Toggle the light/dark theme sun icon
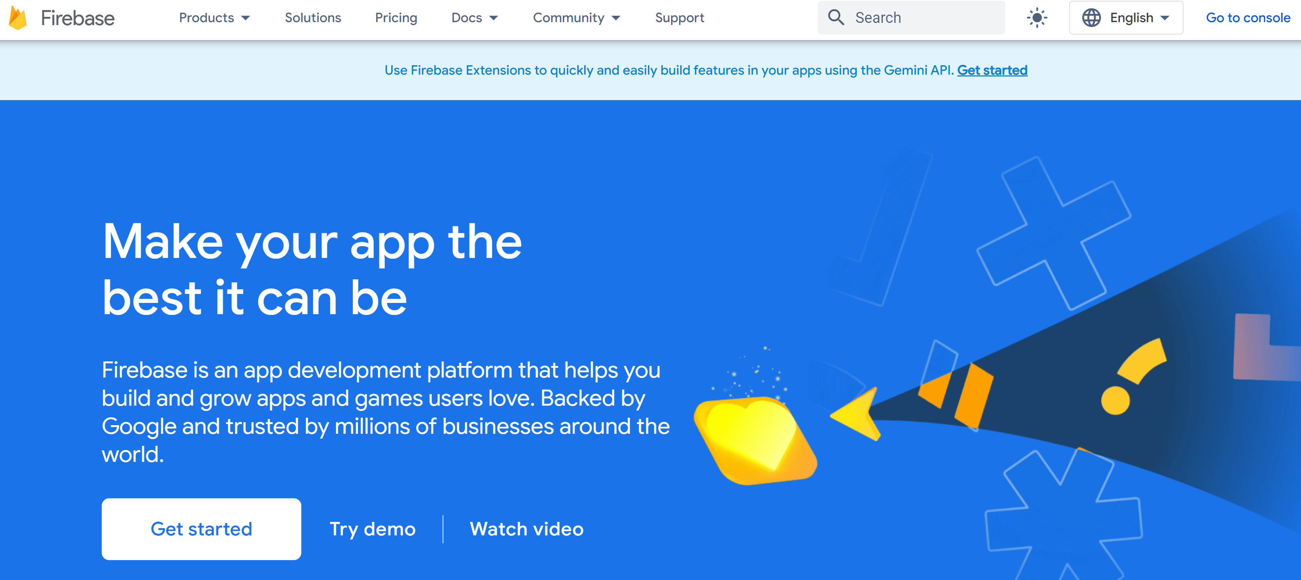Image resolution: width=1301 pixels, height=580 pixels. click(x=1037, y=18)
